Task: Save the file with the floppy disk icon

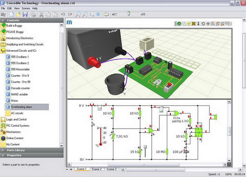Action: click(x=25, y=14)
